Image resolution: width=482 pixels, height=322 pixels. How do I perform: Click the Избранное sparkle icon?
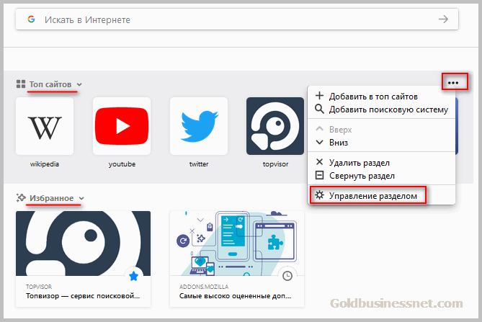point(21,198)
